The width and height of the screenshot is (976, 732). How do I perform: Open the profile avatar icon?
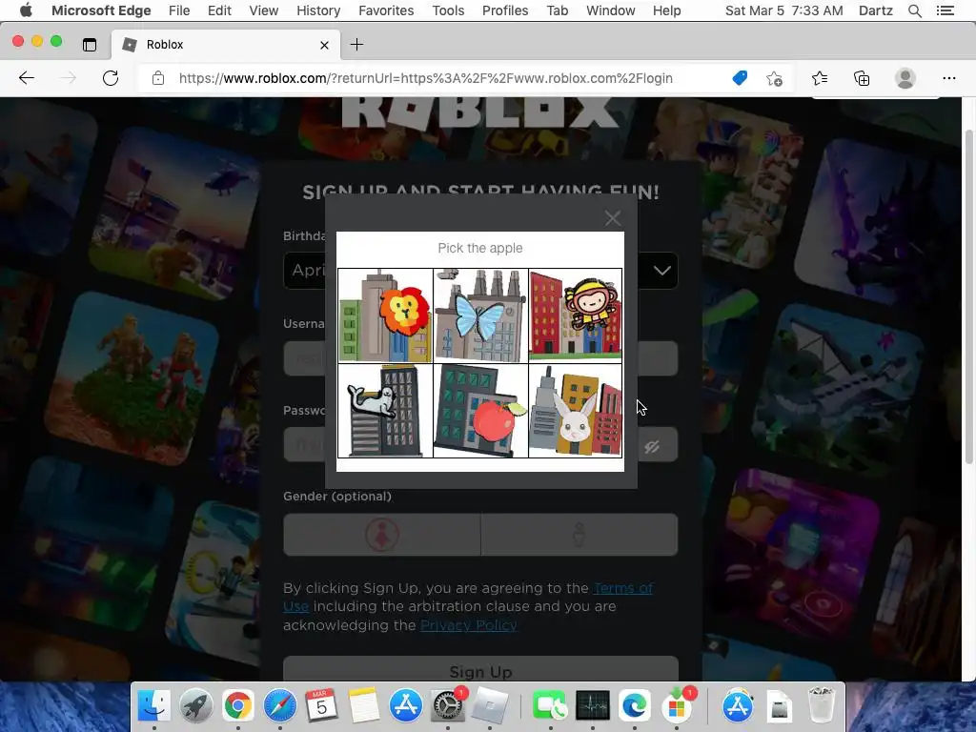coord(905,78)
